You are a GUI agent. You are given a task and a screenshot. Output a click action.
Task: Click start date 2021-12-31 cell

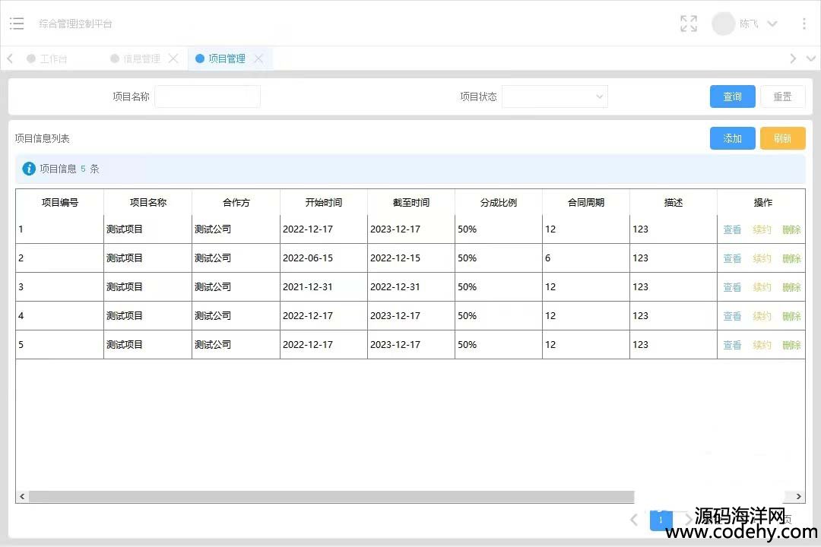click(x=324, y=287)
